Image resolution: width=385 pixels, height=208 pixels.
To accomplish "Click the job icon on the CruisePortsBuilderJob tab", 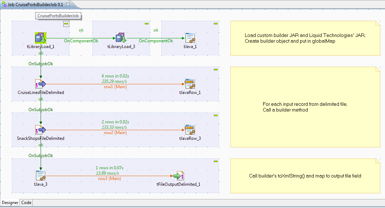I will (4, 3).
